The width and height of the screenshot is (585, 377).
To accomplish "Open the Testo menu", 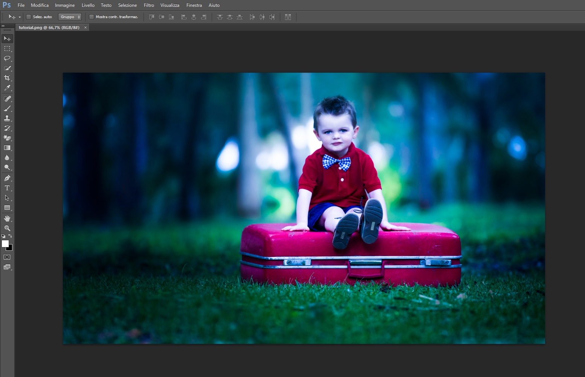I will [106, 5].
